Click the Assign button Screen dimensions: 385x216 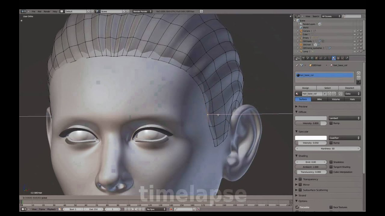[x=306, y=88]
